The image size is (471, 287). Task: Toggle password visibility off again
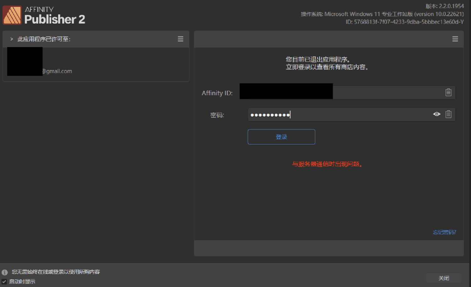436,114
